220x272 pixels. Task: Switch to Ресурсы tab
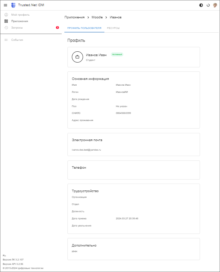tap(113, 28)
